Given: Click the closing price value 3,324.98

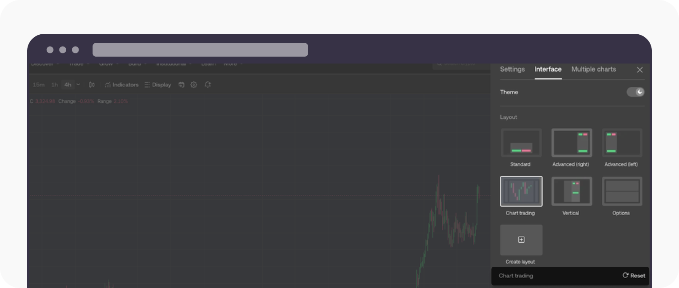Looking at the screenshot, I should pos(45,101).
